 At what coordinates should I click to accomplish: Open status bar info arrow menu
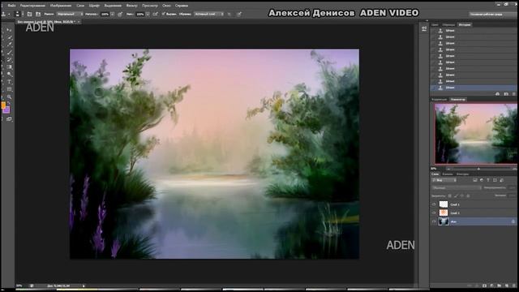[84, 286]
